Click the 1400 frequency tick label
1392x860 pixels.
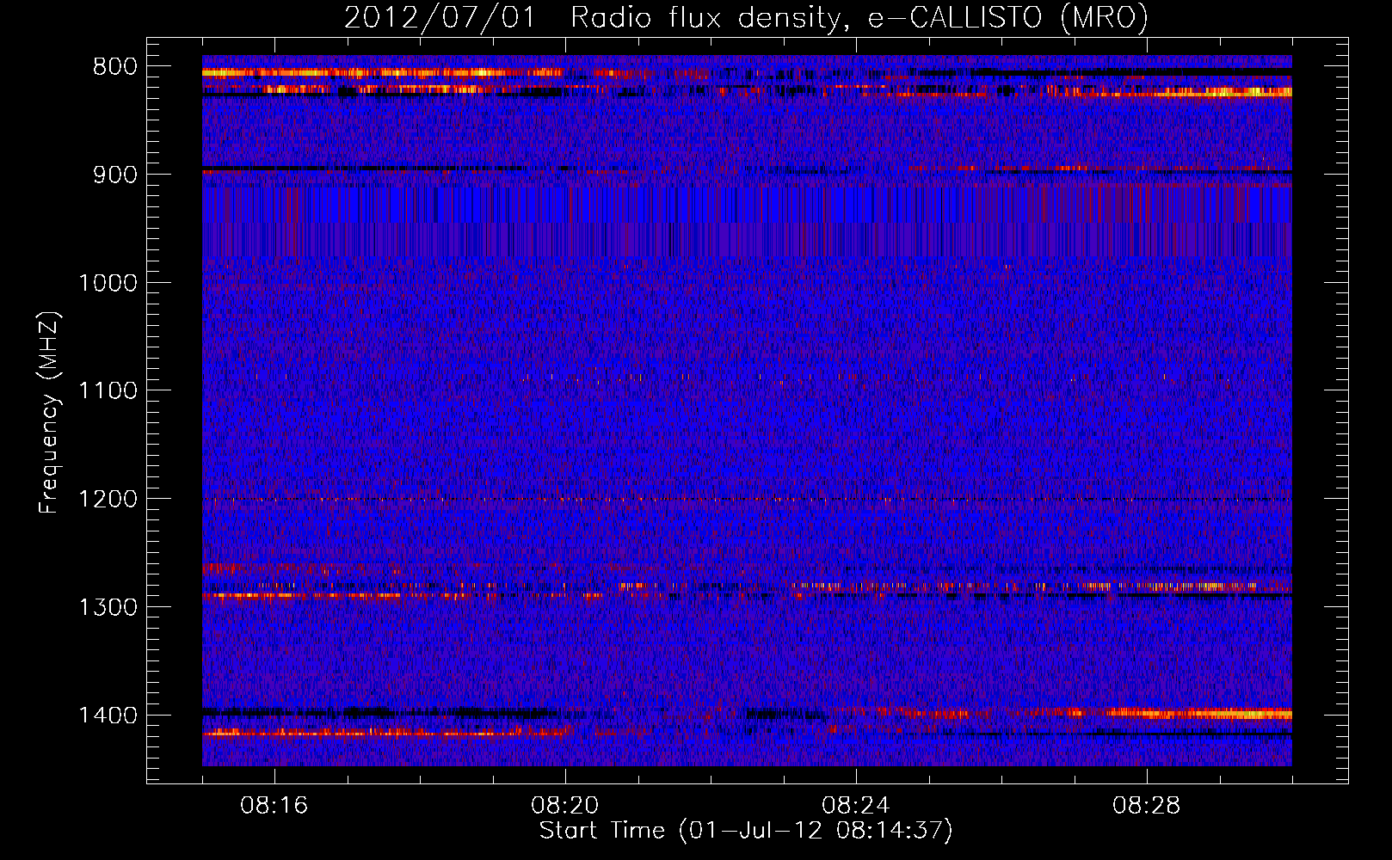pyautogui.click(x=108, y=716)
